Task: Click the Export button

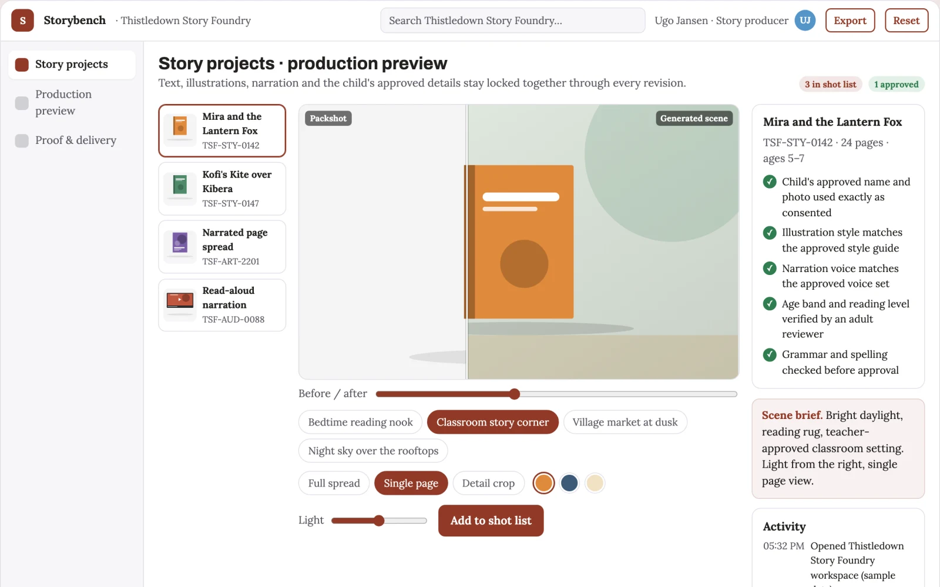Action: [x=850, y=21]
